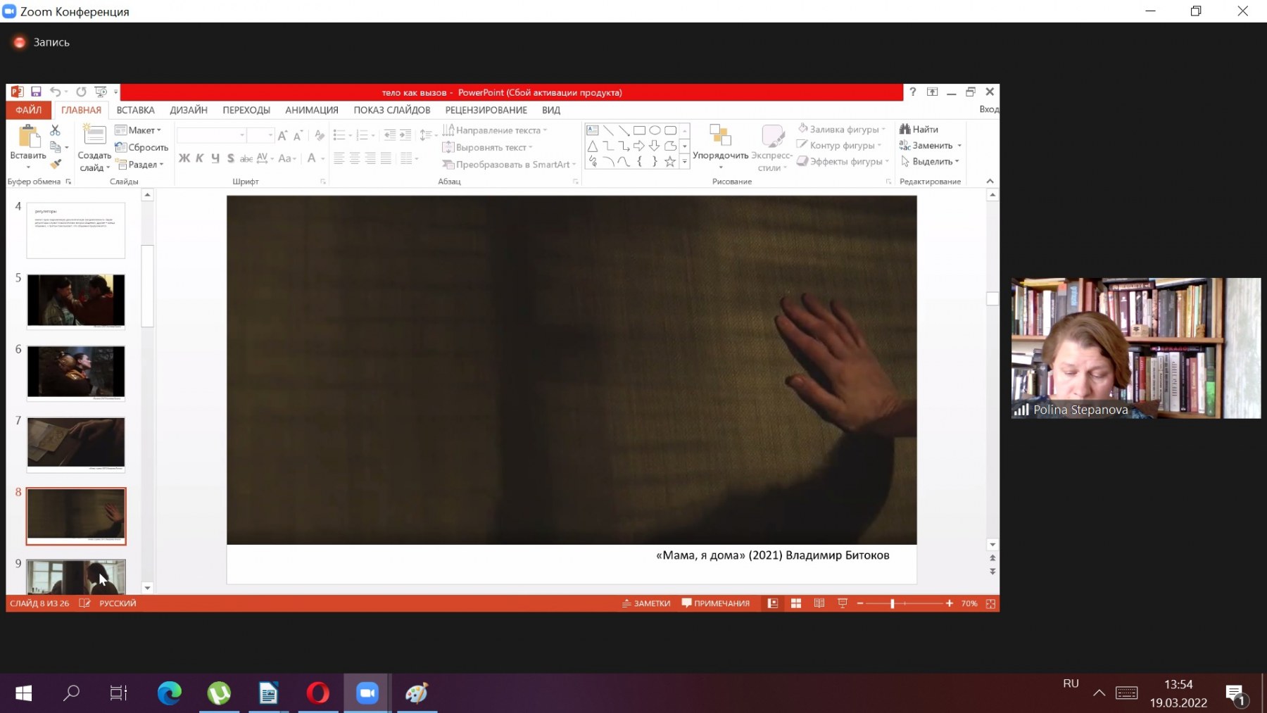Switch to normal view icon in status bar
Screen dimensions: 1267x713
click(772, 603)
